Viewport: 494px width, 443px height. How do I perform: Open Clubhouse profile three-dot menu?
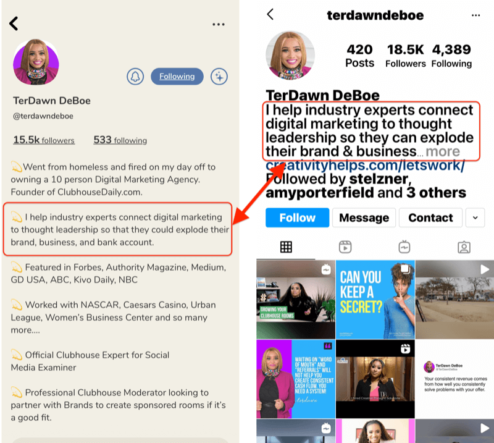click(219, 24)
